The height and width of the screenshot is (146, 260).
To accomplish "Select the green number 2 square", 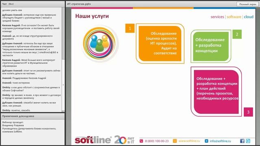I will pyautogui.click(x=237, y=34).
